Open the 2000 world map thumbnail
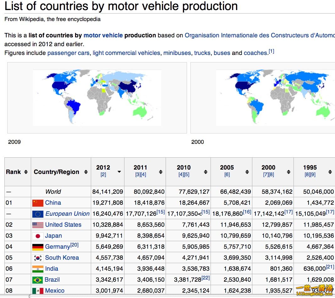The width and height of the screenshot is (335, 298). click(x=273, y=98)
